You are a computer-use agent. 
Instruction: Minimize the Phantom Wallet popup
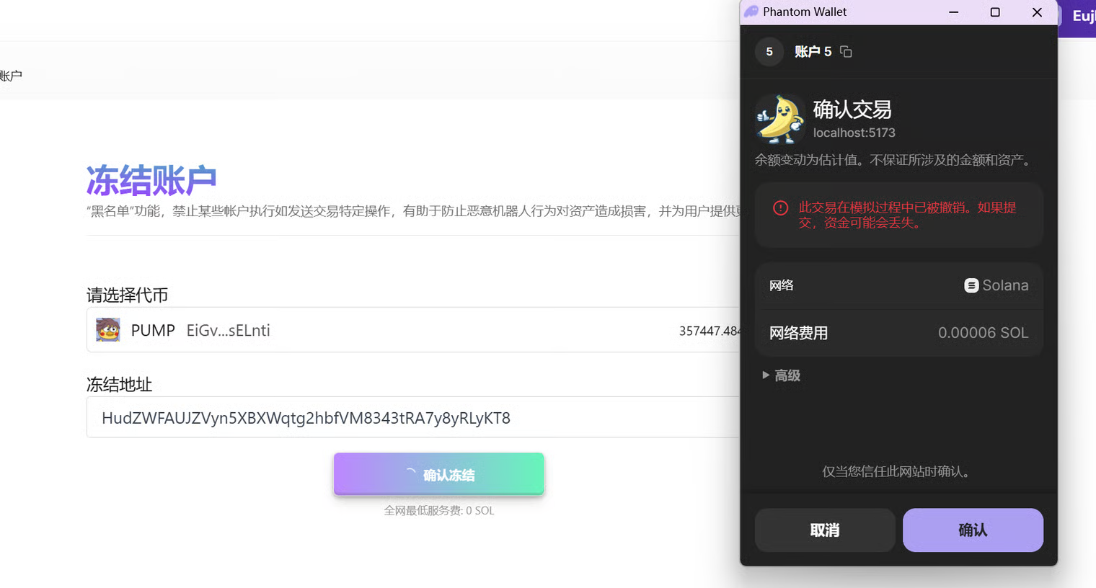[953, 12]
